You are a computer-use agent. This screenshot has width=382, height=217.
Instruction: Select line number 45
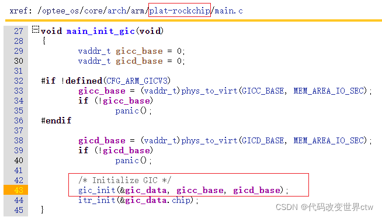point(19,210)
